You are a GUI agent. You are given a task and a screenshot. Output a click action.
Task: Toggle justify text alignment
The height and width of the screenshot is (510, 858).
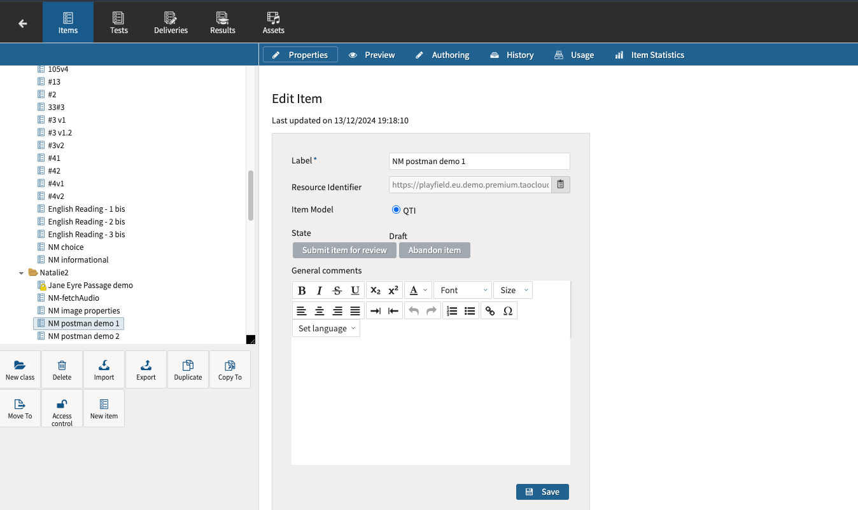[355, 311]
